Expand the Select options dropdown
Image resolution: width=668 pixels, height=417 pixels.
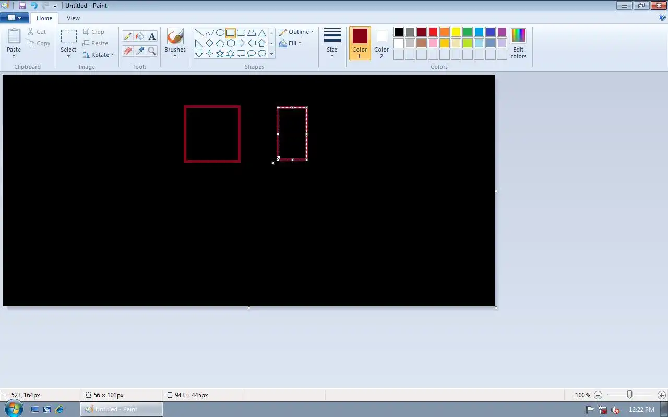(68, 55)
